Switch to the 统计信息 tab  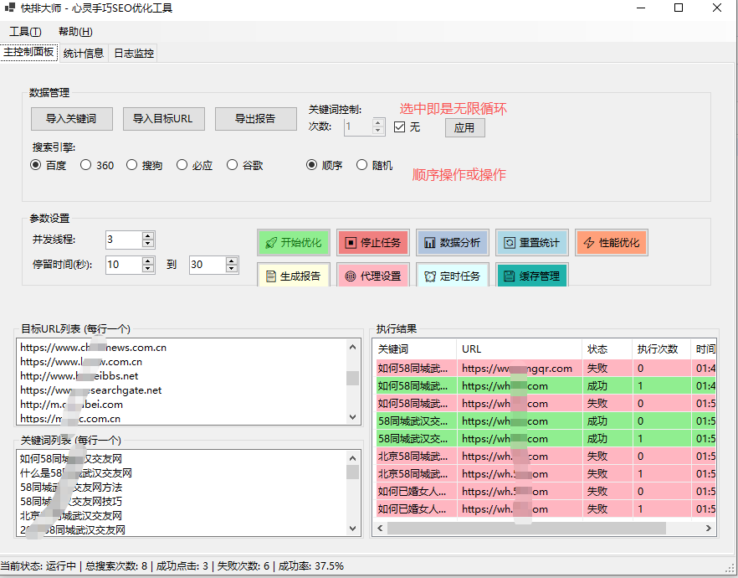click(x=84, y=53)
